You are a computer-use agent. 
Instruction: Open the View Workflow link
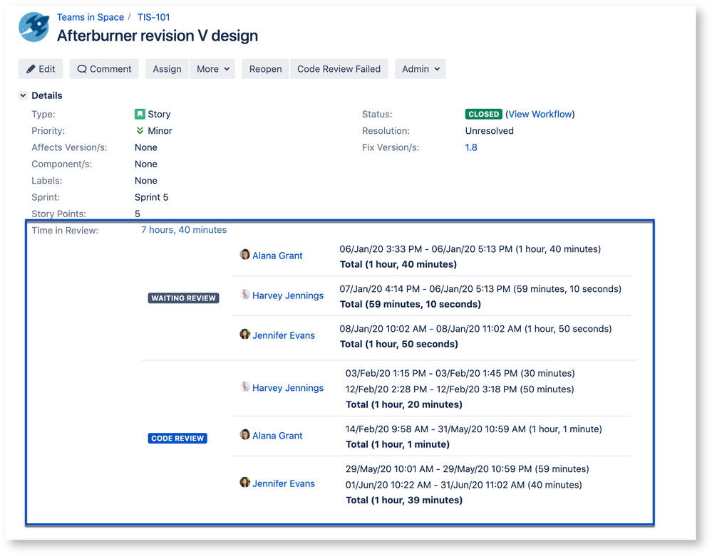click(540, 115)
